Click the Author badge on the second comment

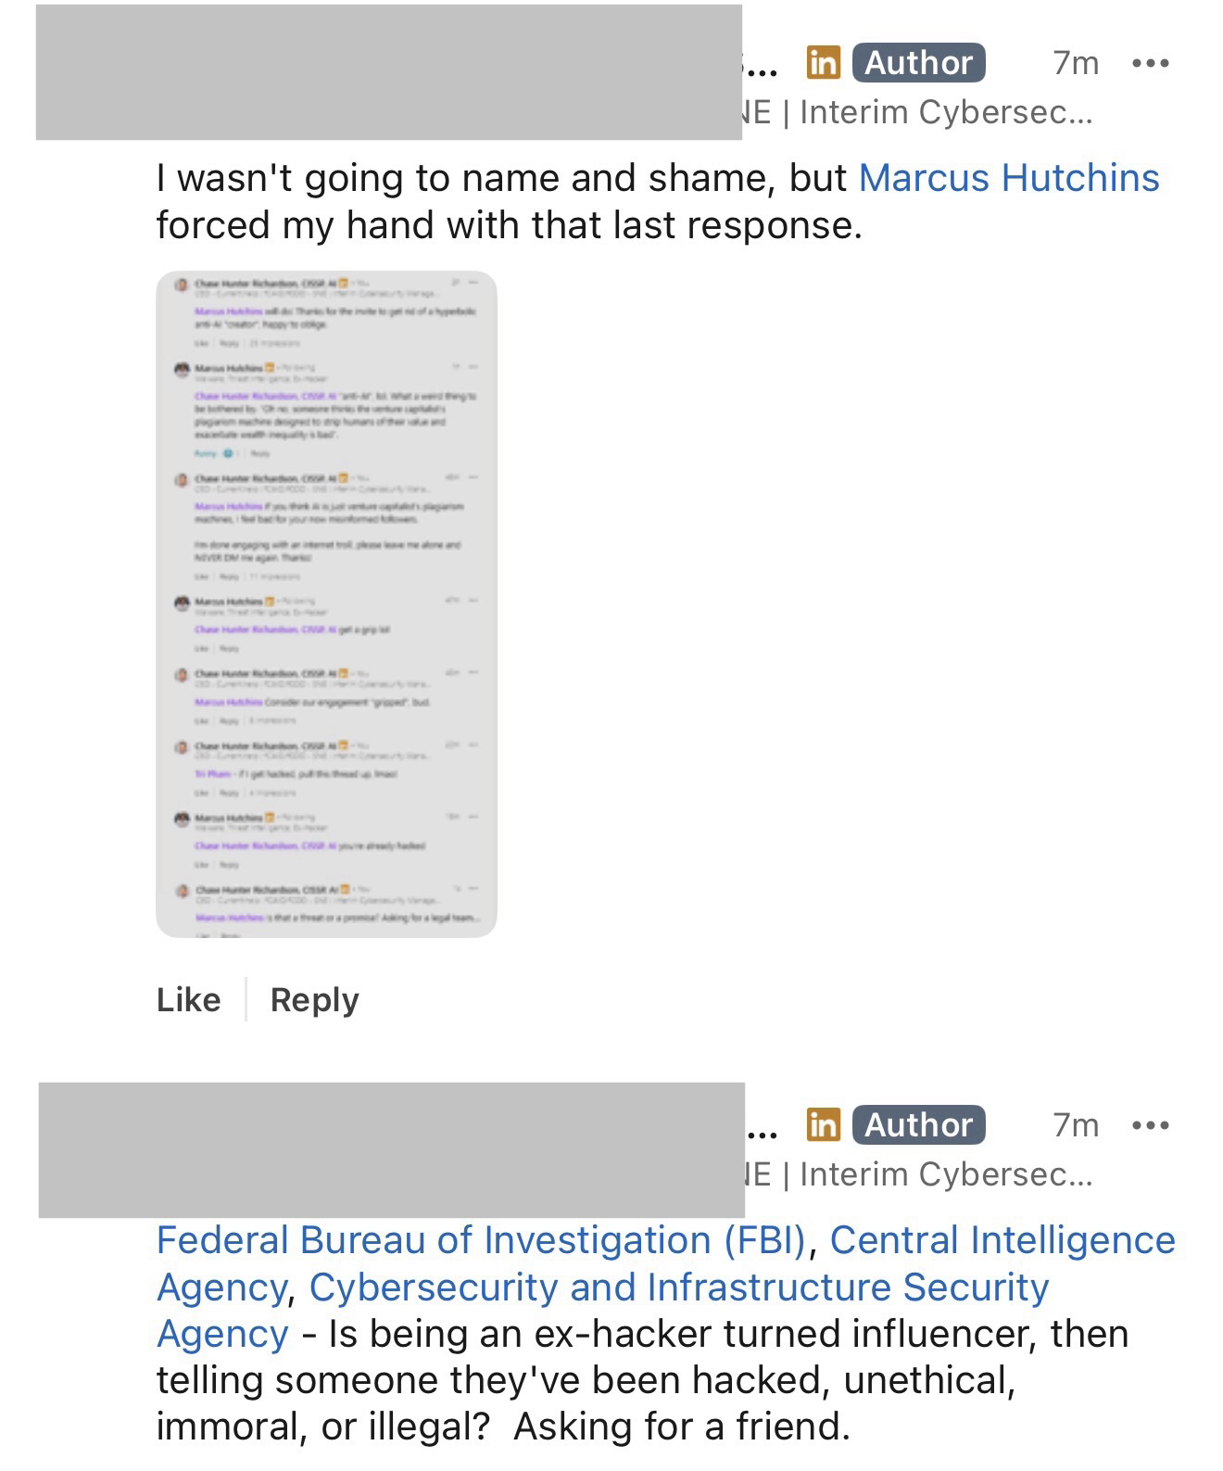[918, 1124]
